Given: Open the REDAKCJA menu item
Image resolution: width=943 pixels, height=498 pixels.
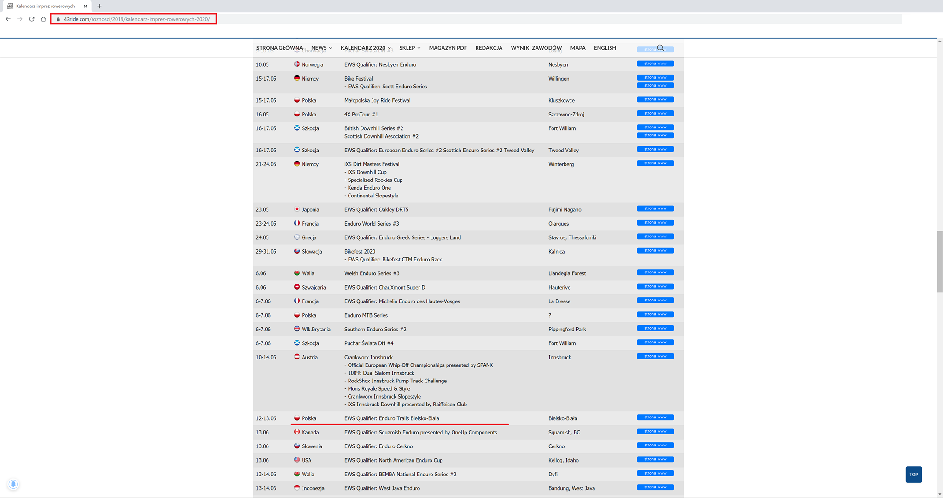Looking at the screenshot, I should pos(489,48).
